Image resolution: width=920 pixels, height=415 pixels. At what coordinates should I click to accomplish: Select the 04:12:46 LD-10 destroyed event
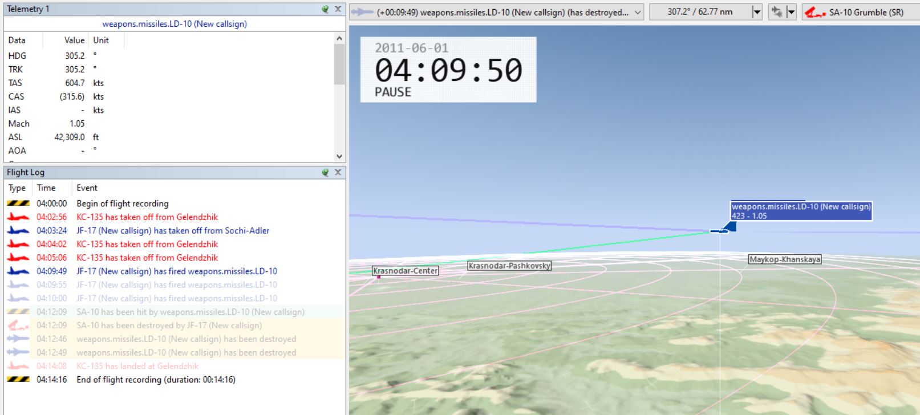(x=175, y=339)
